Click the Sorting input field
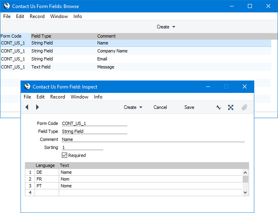Image resolution: width=278 pixels, height=213 pixels. [82, 147]
